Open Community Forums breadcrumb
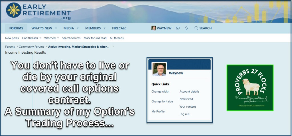 [31, 47]
